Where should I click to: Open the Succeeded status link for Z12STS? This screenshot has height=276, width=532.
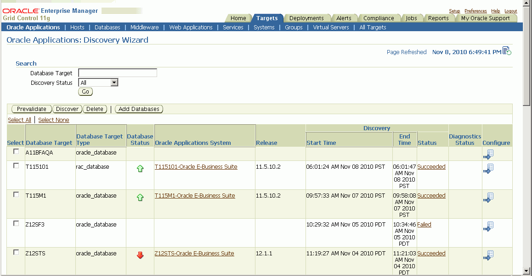[x=431, y=254]
